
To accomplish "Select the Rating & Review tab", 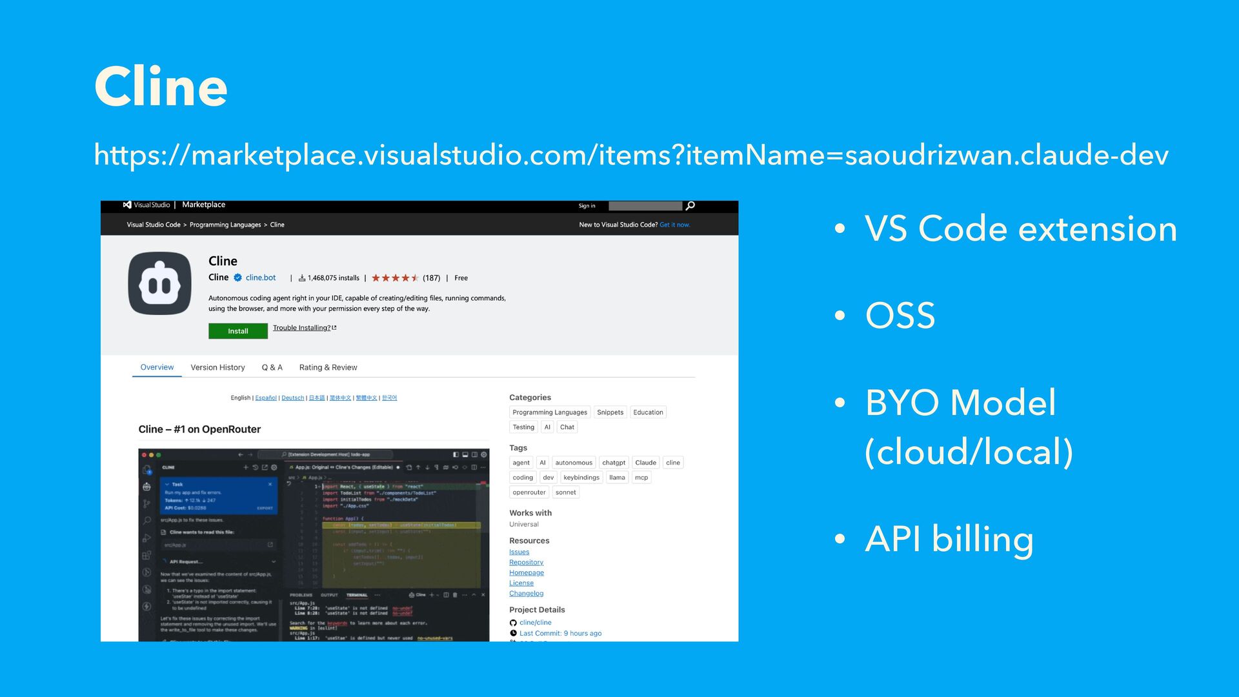I will click(328, 367).
